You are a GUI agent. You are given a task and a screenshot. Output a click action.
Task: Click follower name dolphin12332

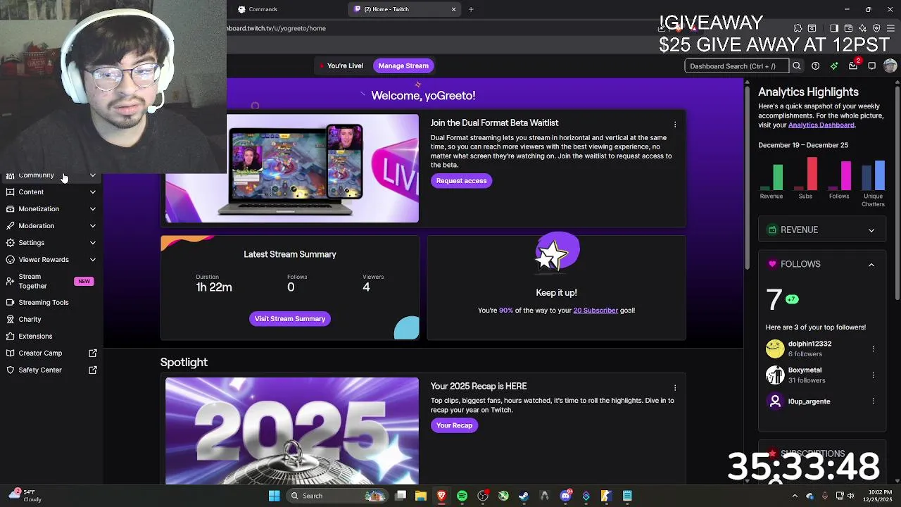point(809,344)
